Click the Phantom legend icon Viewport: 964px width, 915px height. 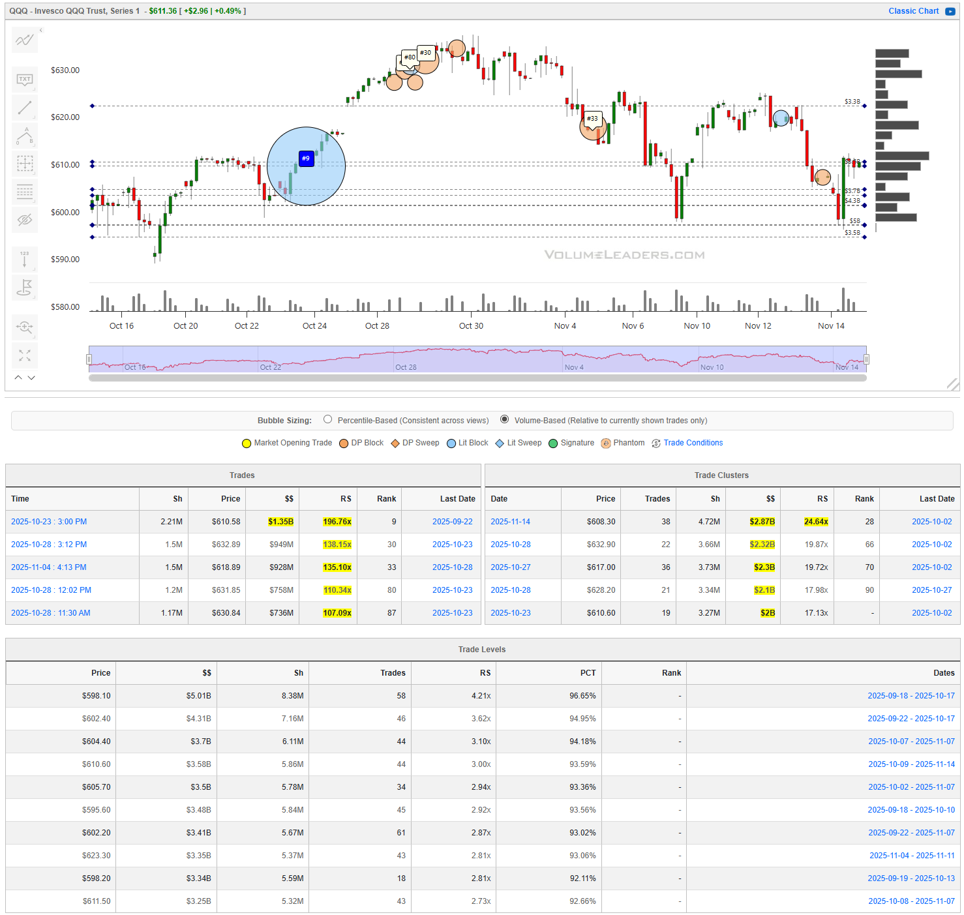pos(606,443)
